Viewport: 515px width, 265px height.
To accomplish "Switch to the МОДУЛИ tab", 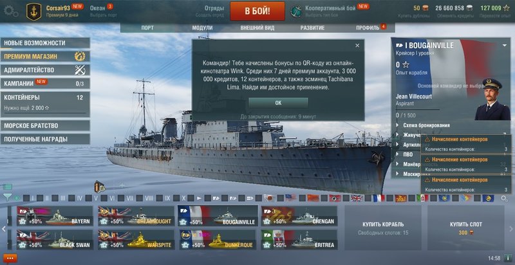I will tap(202, 28).
